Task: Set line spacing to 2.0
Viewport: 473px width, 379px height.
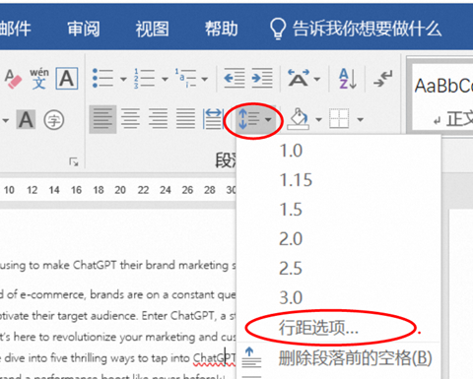Action: tap(339, 239)
